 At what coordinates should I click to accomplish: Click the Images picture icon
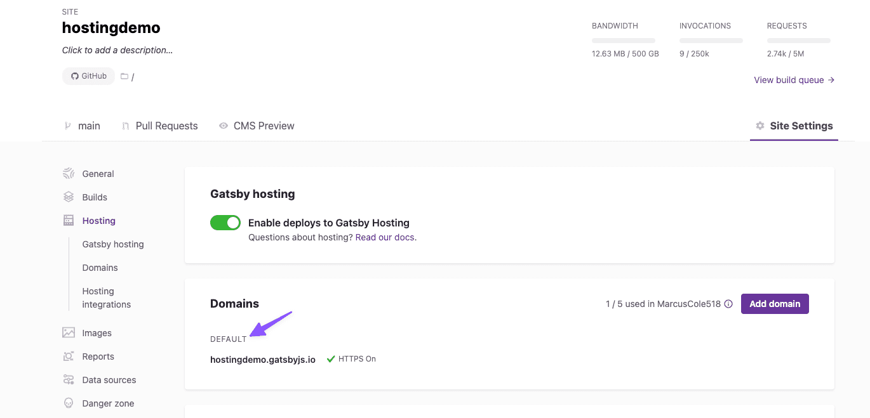point(69,333)
